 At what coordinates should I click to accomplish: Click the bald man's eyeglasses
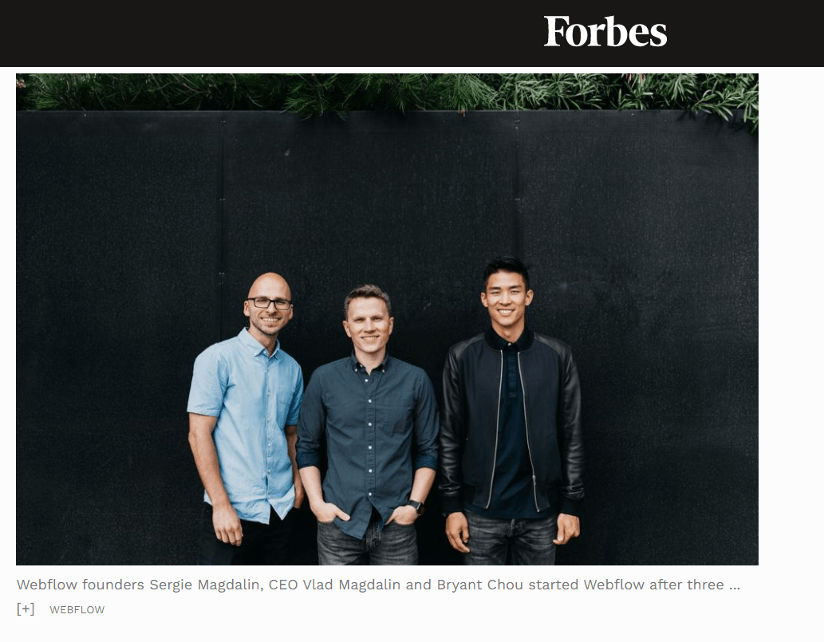(269, 303)
